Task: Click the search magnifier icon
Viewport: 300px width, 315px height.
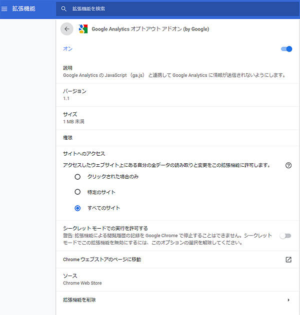Action: pos(63,9)
